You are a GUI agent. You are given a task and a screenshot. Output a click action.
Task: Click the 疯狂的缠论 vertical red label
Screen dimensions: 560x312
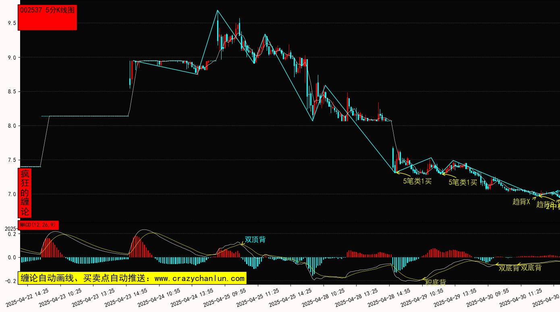tap(25, 193)
